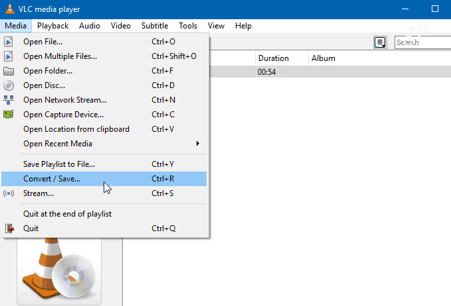Viewport: 451px width, 306px height.
Task: Open the View menu
Action: [216, 26]
